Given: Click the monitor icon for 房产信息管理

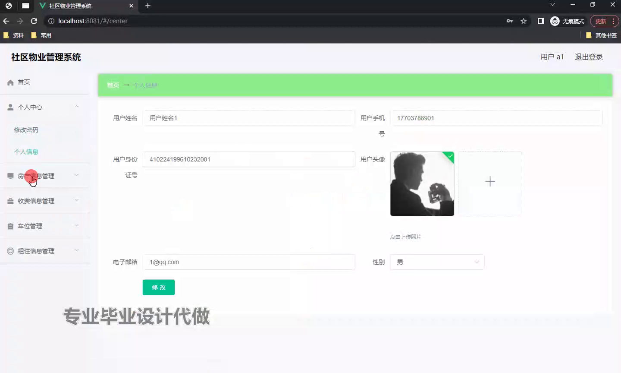Looking at the screenshot, I should click(x=10, y=176).
